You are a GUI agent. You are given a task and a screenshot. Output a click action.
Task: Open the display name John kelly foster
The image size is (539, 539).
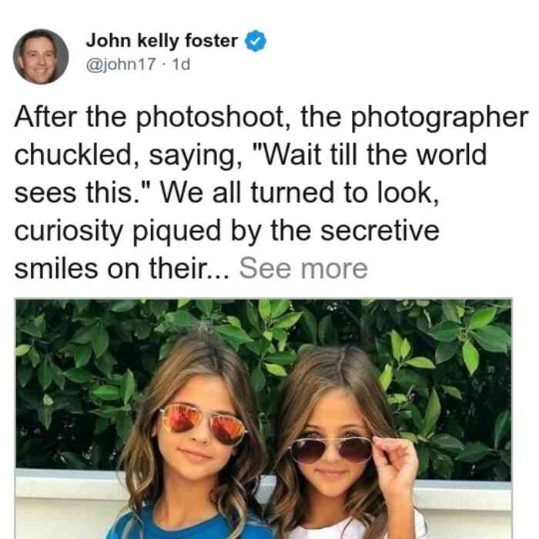[162, 41]
